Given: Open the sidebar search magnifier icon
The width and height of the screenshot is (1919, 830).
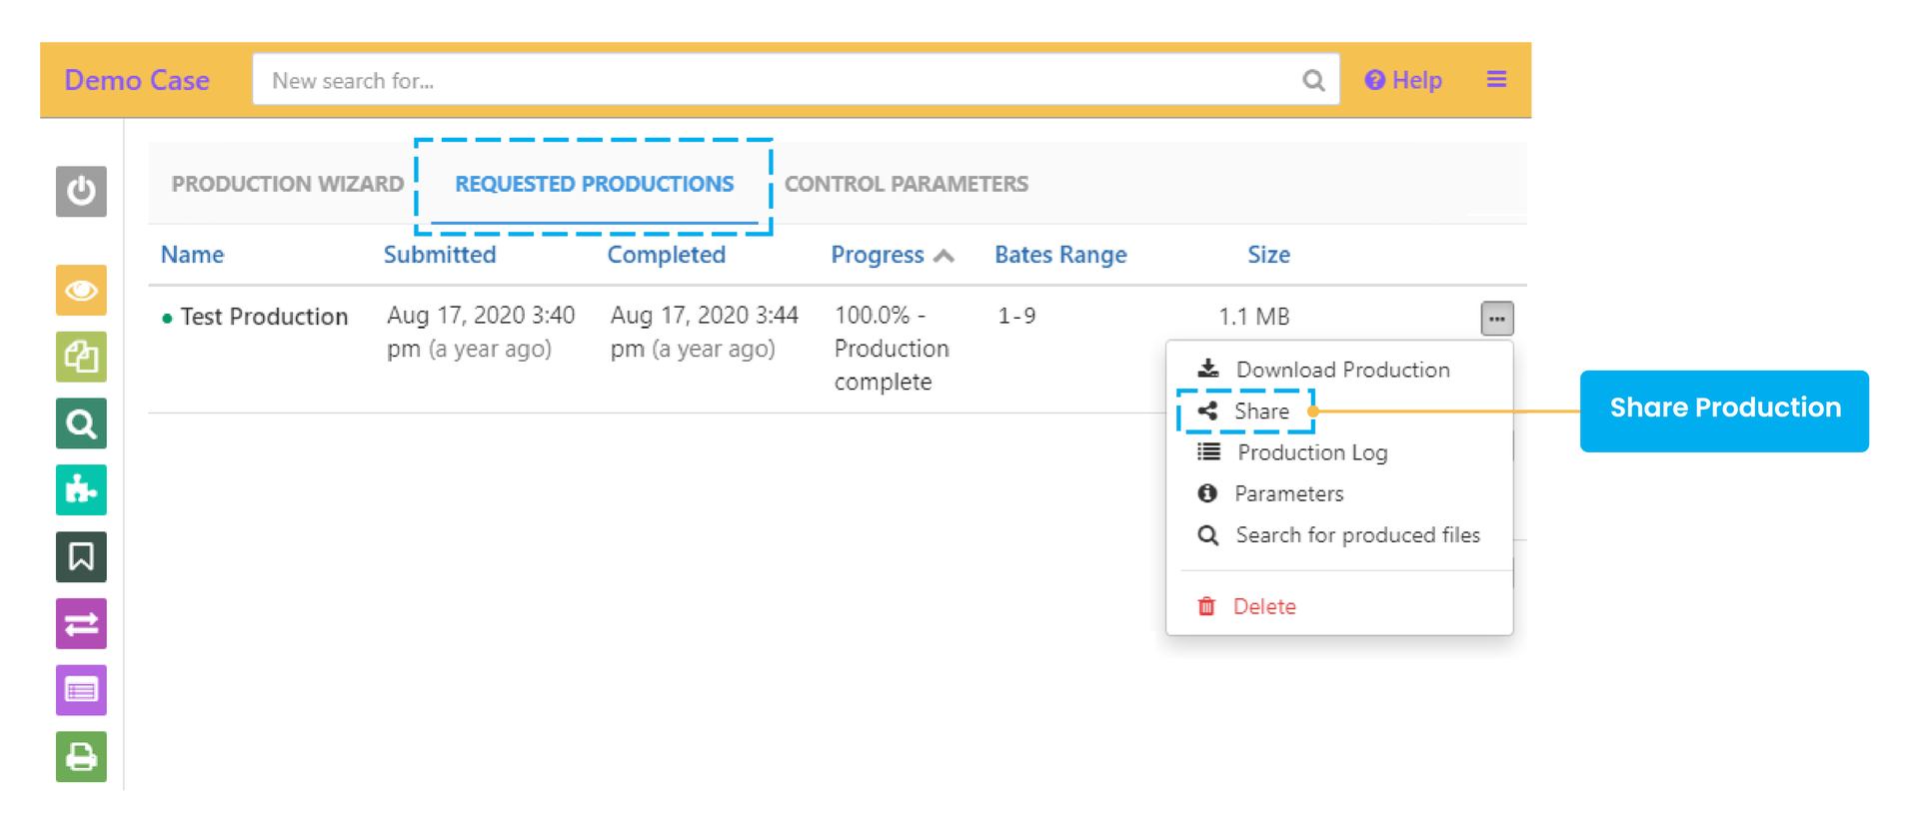Looking at the screenshot, I should (81, 423).
